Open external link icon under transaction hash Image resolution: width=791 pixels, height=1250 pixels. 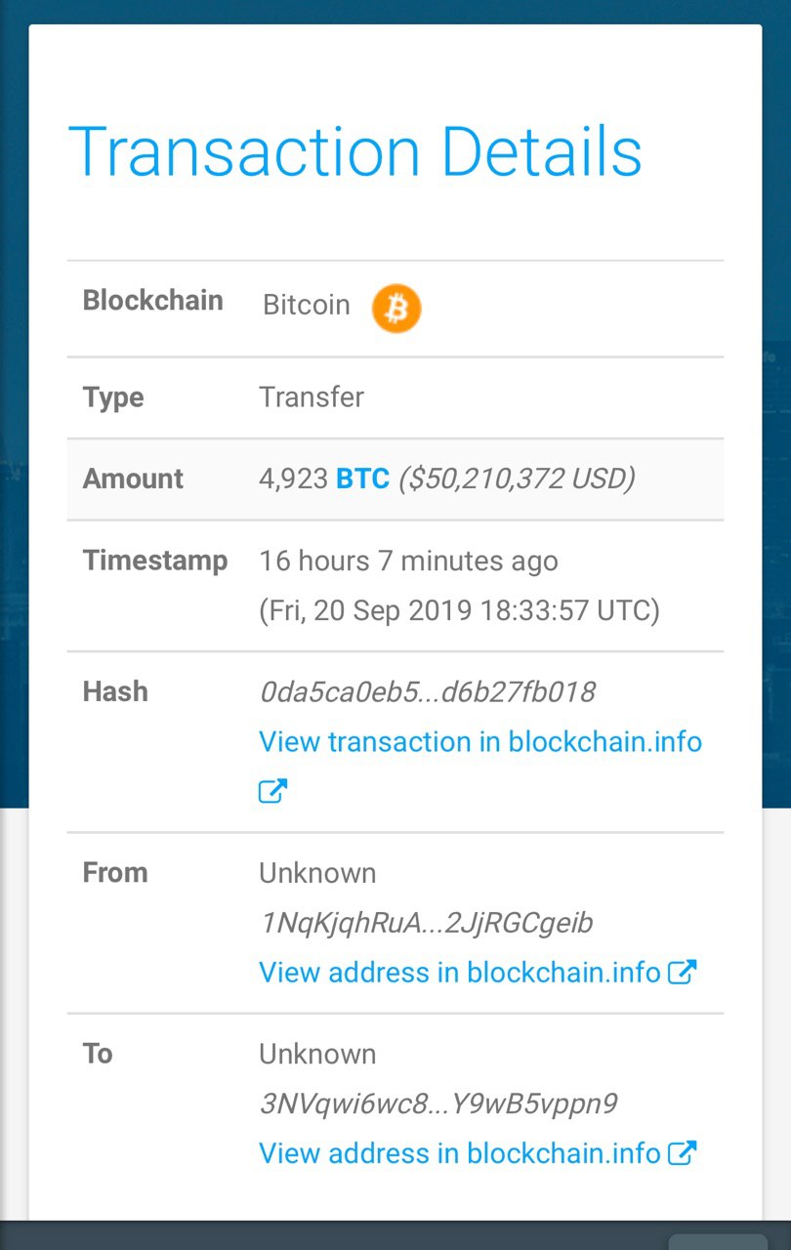click(x=272, y=791)
